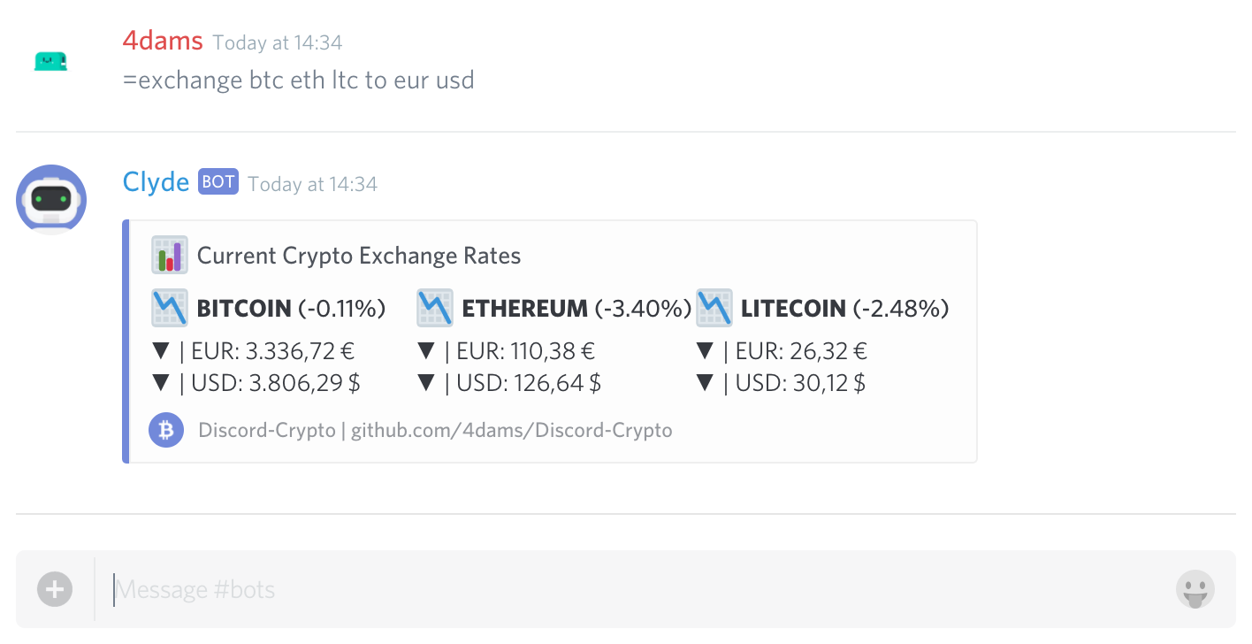Click the bar chart emoji icon
The height and width of the screenshot is (644, 1252).
click(x=169, y=255)
